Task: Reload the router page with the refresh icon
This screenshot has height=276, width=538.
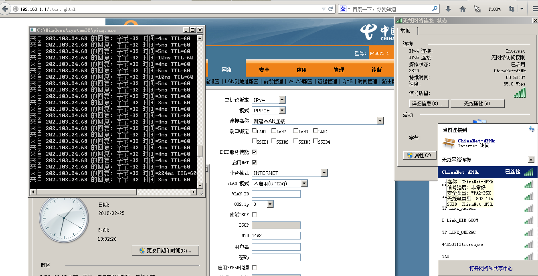Action: tap(331, 9)
